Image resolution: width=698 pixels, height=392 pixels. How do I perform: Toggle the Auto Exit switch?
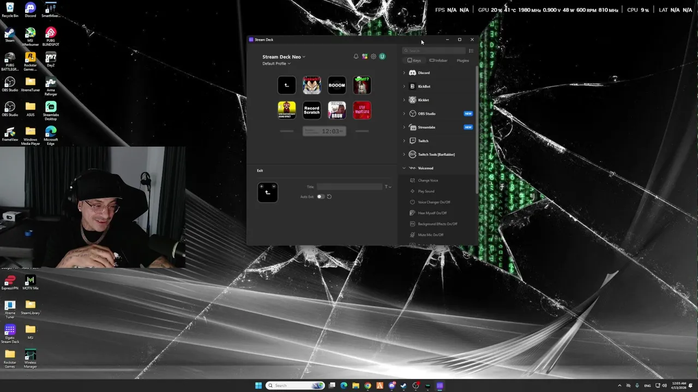(x=321, y=197)
